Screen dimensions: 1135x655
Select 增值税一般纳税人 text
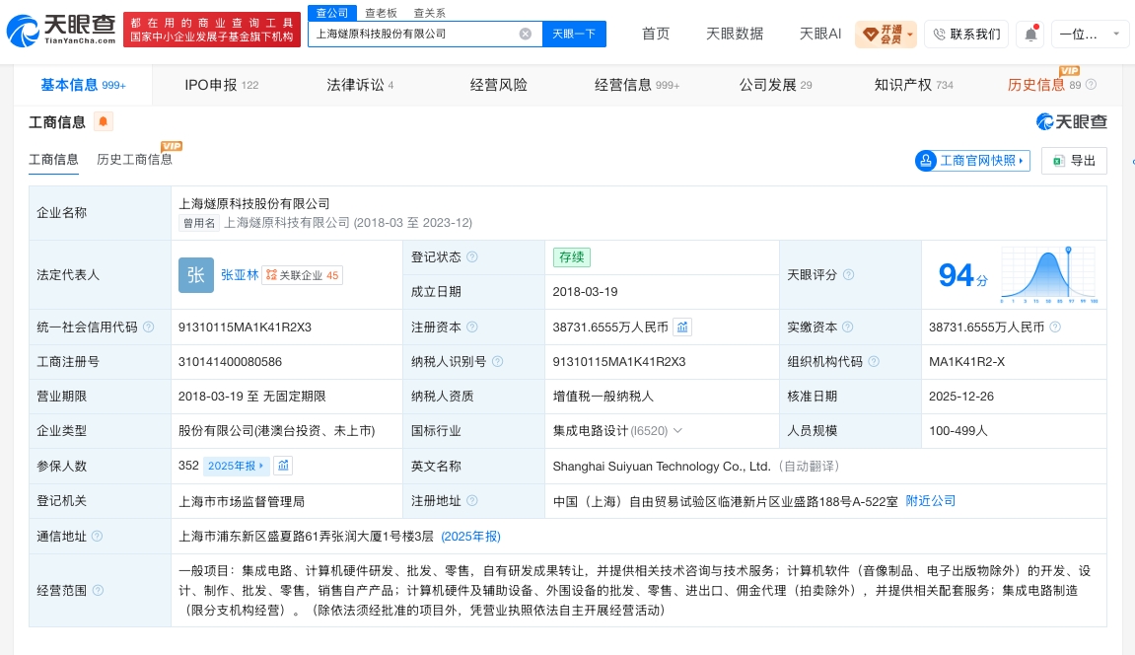pyautogui.click(x=603, y=397)
